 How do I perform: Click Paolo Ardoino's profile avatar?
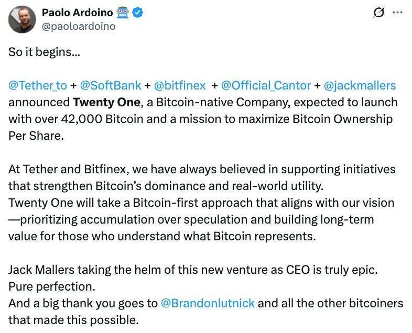[x=22, y=19]
